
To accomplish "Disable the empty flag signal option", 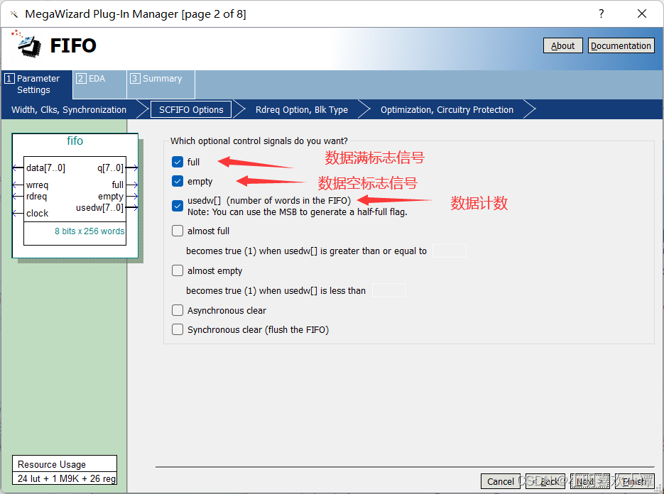I will coord(178,181).
